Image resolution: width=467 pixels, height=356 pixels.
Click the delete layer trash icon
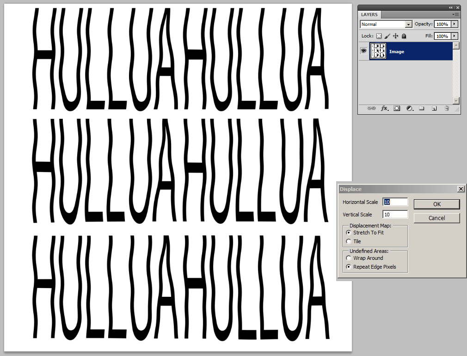(x=447, y=108)
